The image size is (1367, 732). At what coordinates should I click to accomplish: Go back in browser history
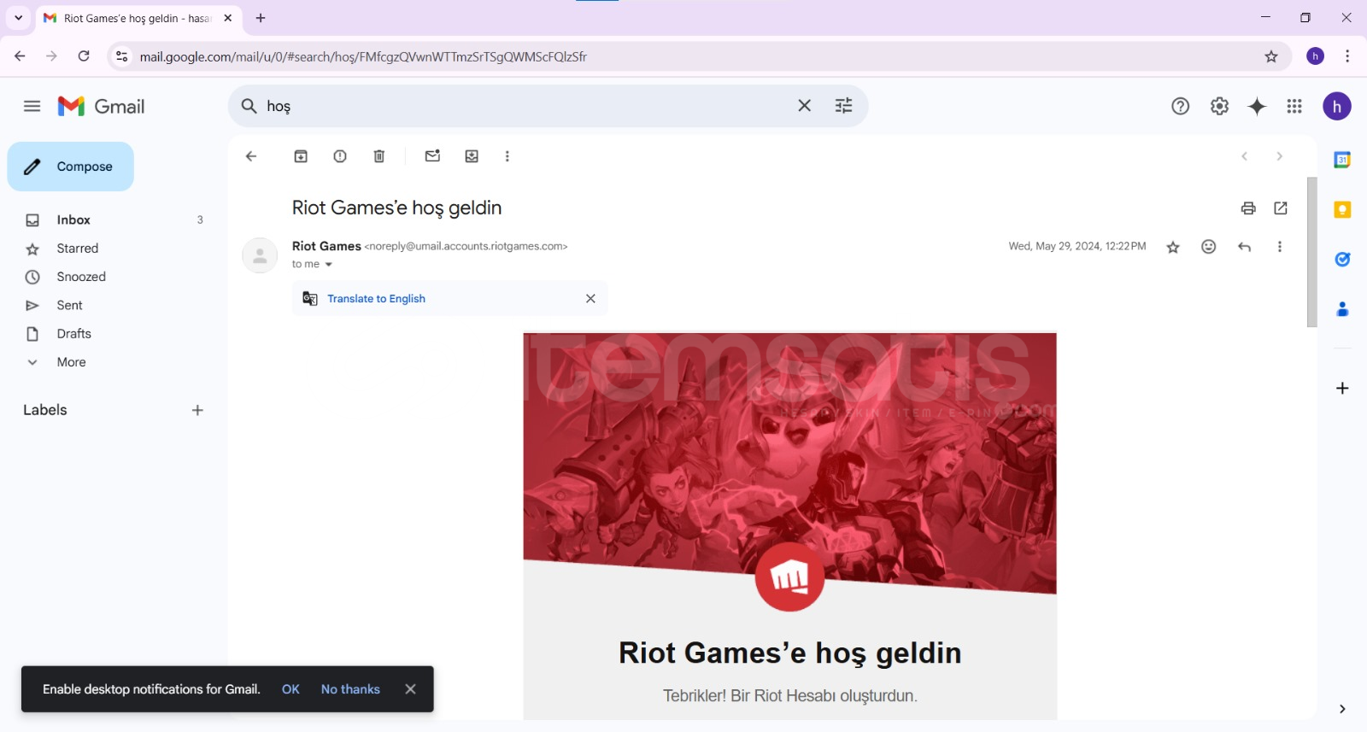[x=20, y=56]
